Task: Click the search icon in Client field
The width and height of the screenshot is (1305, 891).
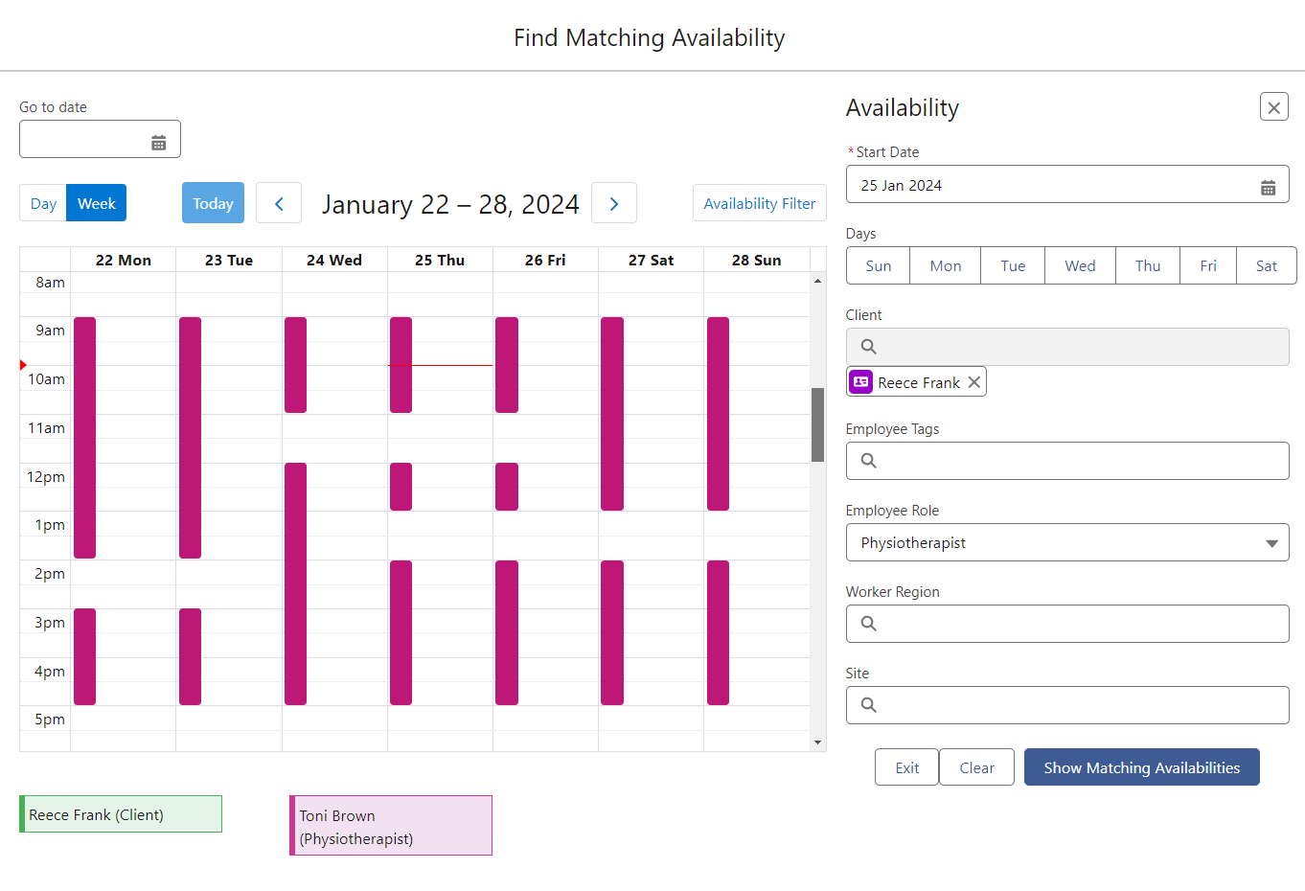Action: tap(868, 346)
